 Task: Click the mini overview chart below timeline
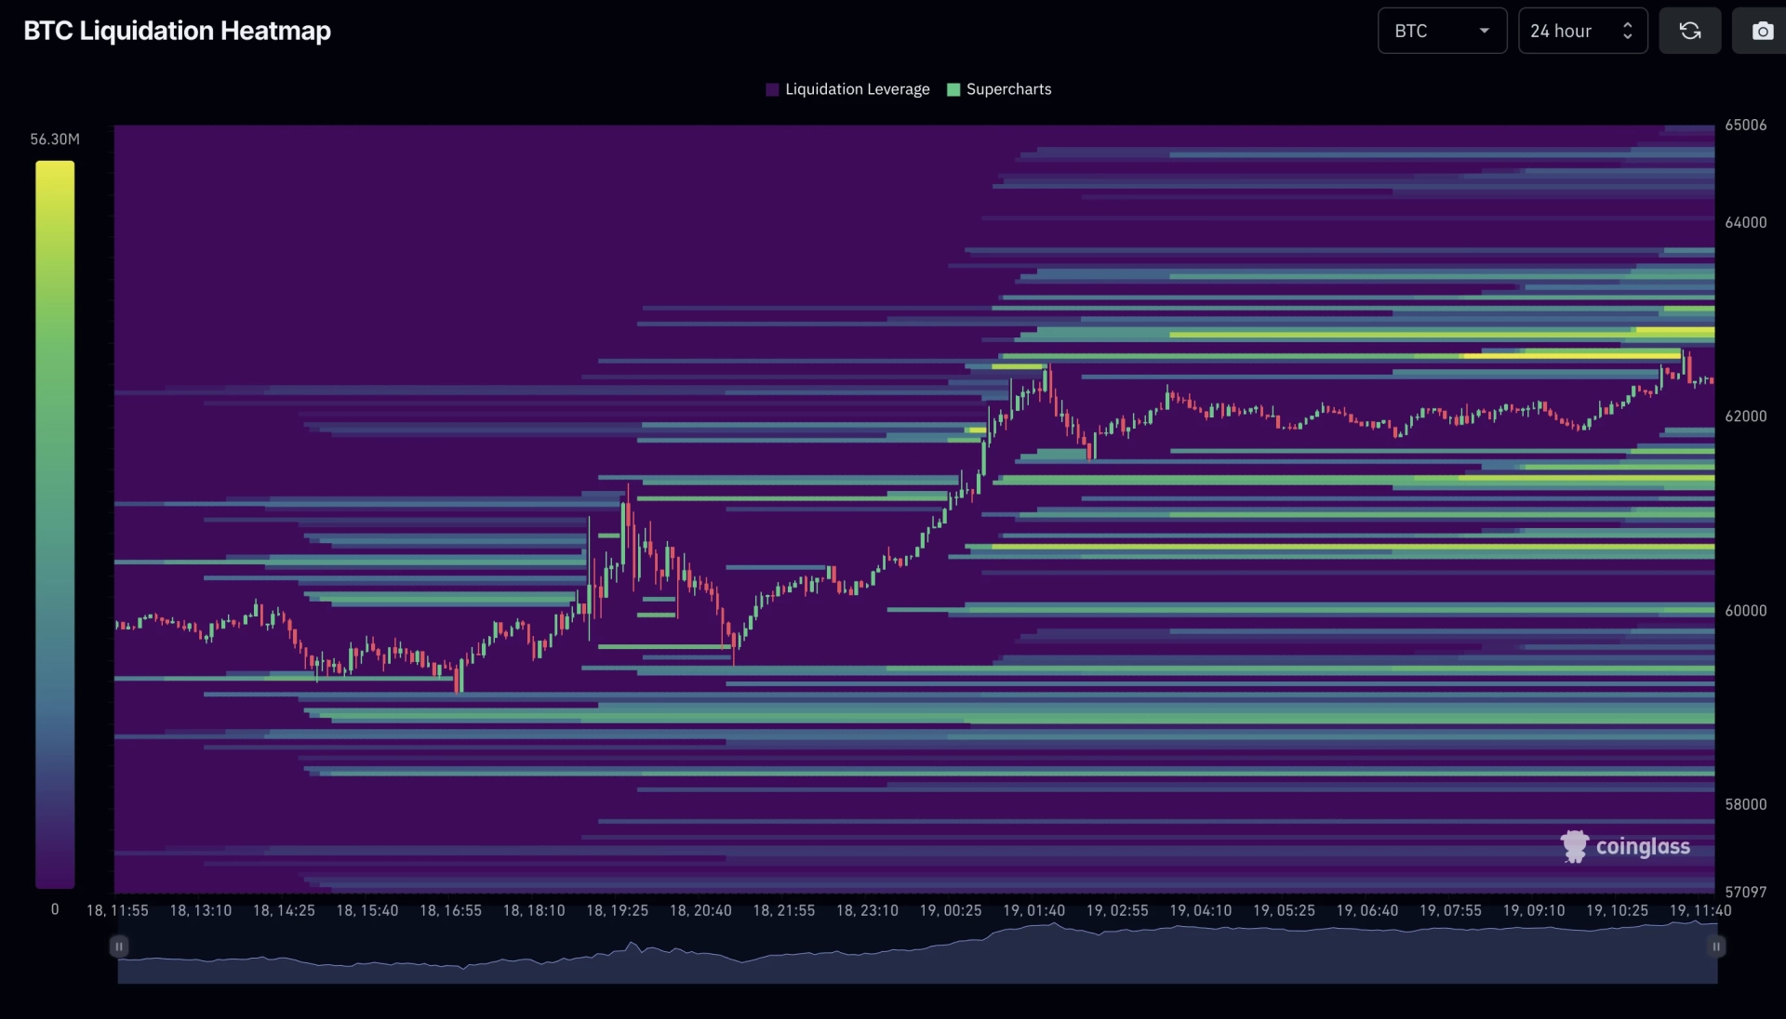pyautogui.click(x=917, y=952)
